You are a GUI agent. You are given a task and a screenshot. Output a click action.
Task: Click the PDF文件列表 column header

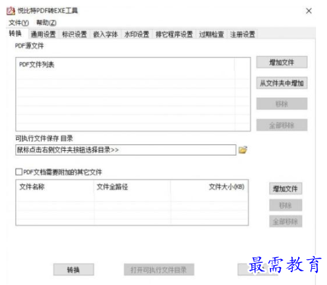(x=125, y=64)
